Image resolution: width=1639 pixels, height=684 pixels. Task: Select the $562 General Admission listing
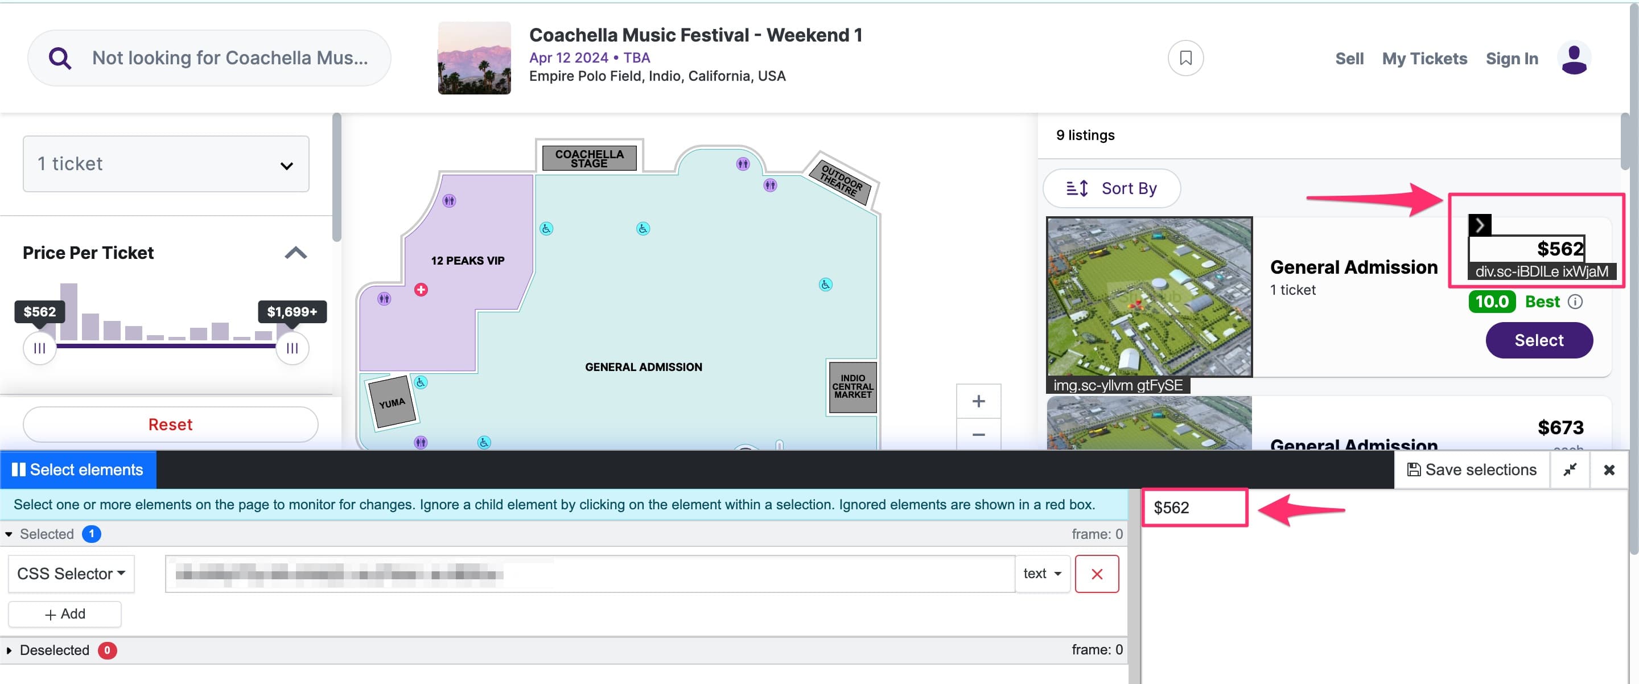click(1539, 340)
